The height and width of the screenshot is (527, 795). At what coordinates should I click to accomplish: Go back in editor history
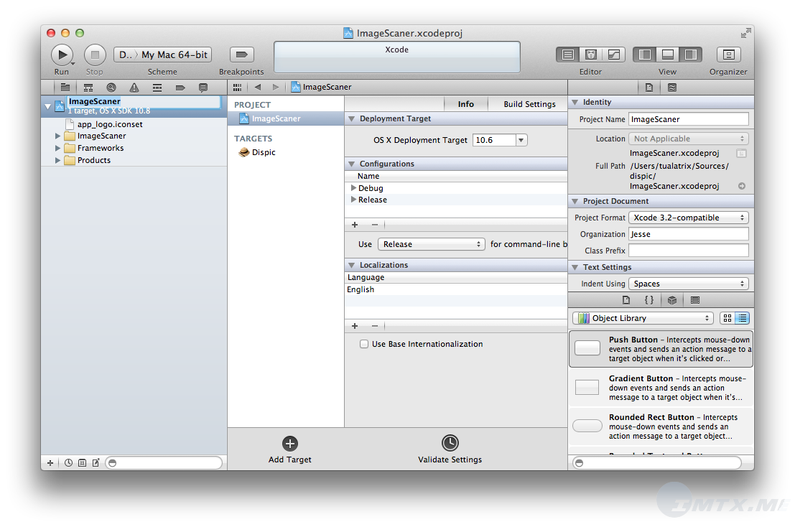point(258,87)
